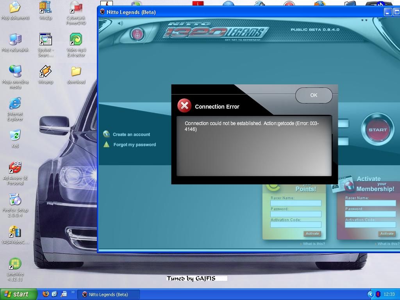
Task: Click the taskbar clock 12:33
Action: (x=389, y=294)
